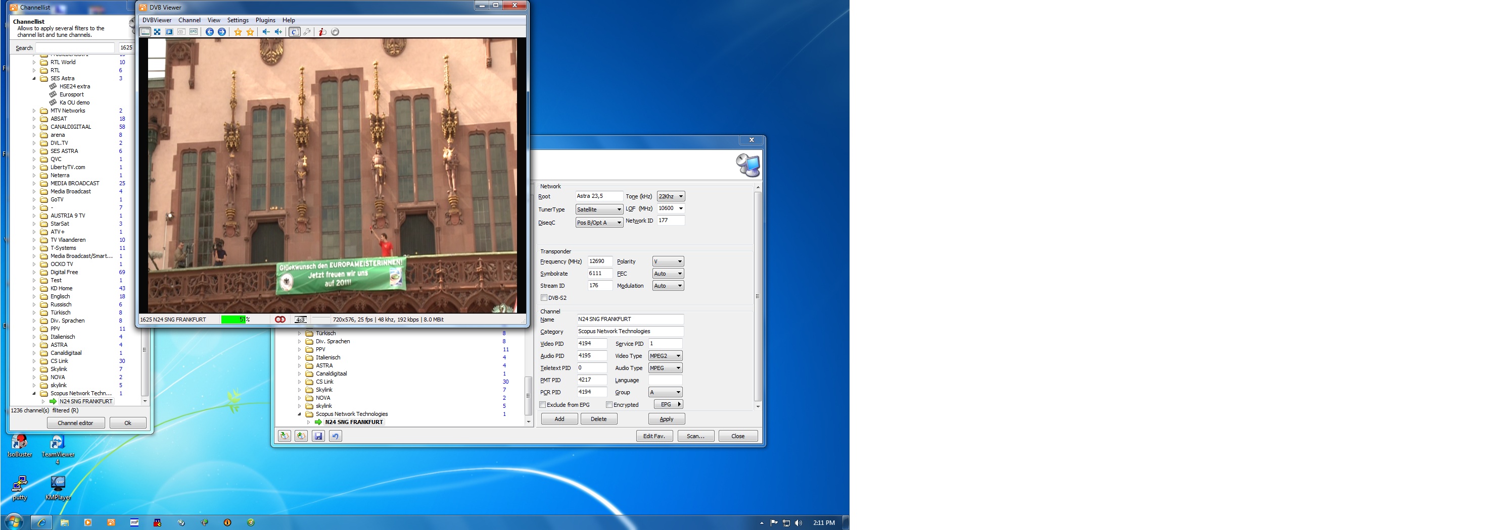Expand the CANALDIGITAAL folder in Channellist
This screenshot has height=530, width=1502.
pyautogui.click(x=34, y=127)
